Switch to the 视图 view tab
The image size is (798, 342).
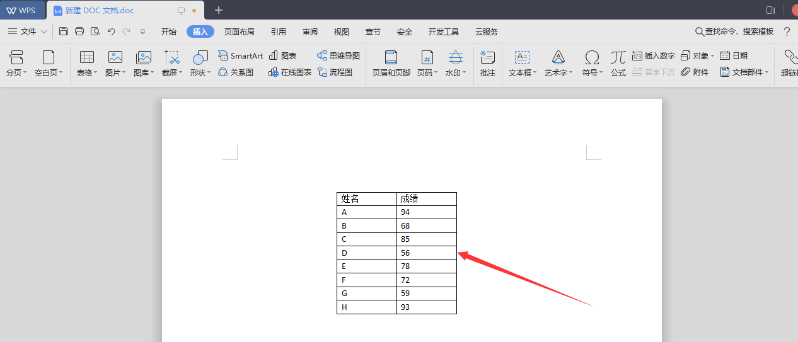pos(342,31)
